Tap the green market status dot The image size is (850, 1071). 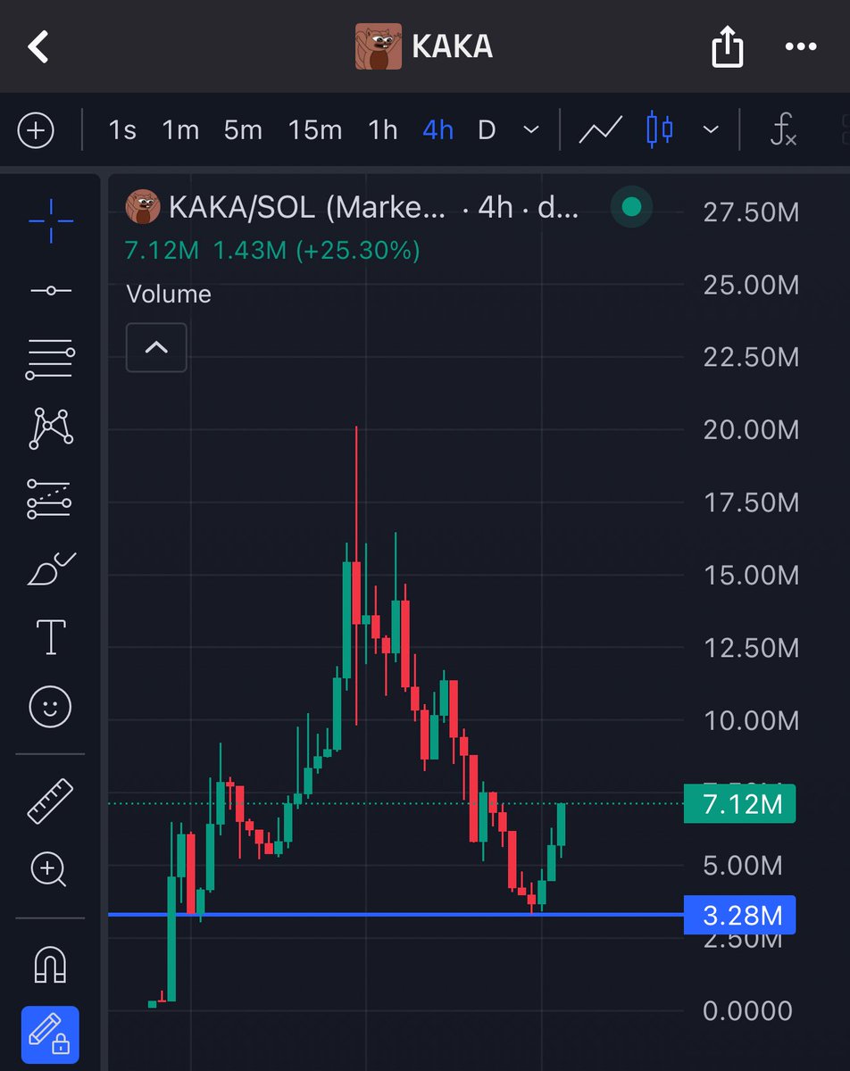tap(631, 208)
